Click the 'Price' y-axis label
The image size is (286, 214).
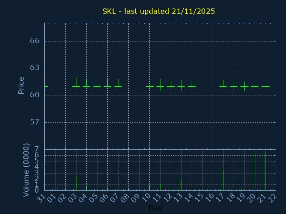point(21,85)
